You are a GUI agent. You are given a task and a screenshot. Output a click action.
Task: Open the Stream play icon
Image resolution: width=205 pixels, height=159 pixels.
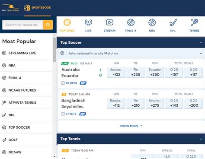coord(109,22)
